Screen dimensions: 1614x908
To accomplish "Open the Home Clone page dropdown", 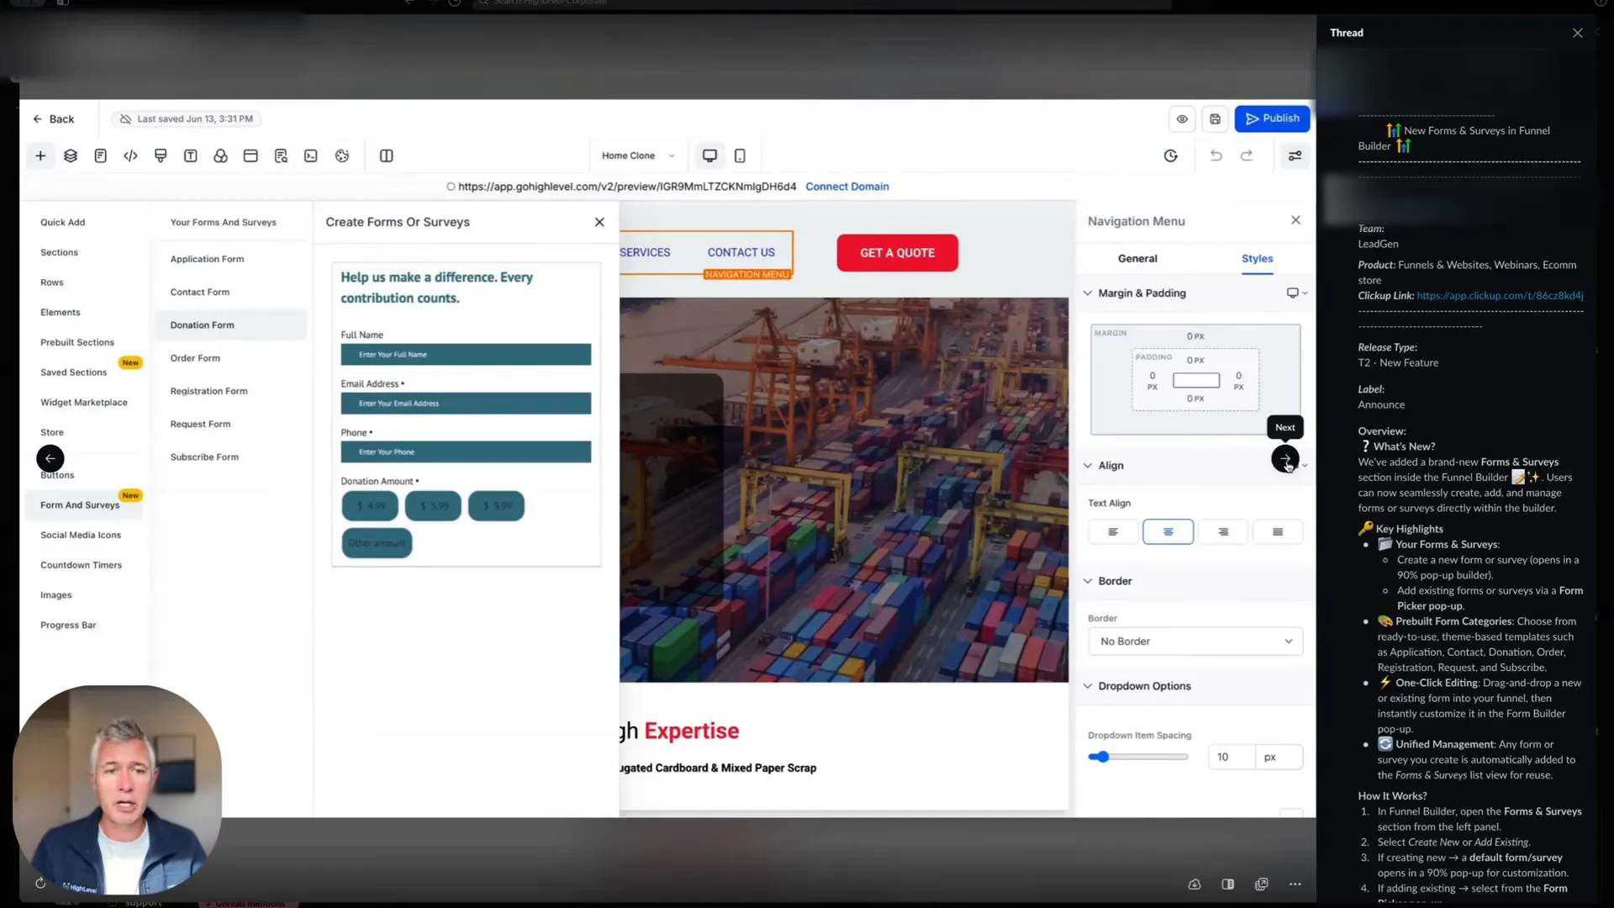I will pyautogui.click(x=638, y=156).
